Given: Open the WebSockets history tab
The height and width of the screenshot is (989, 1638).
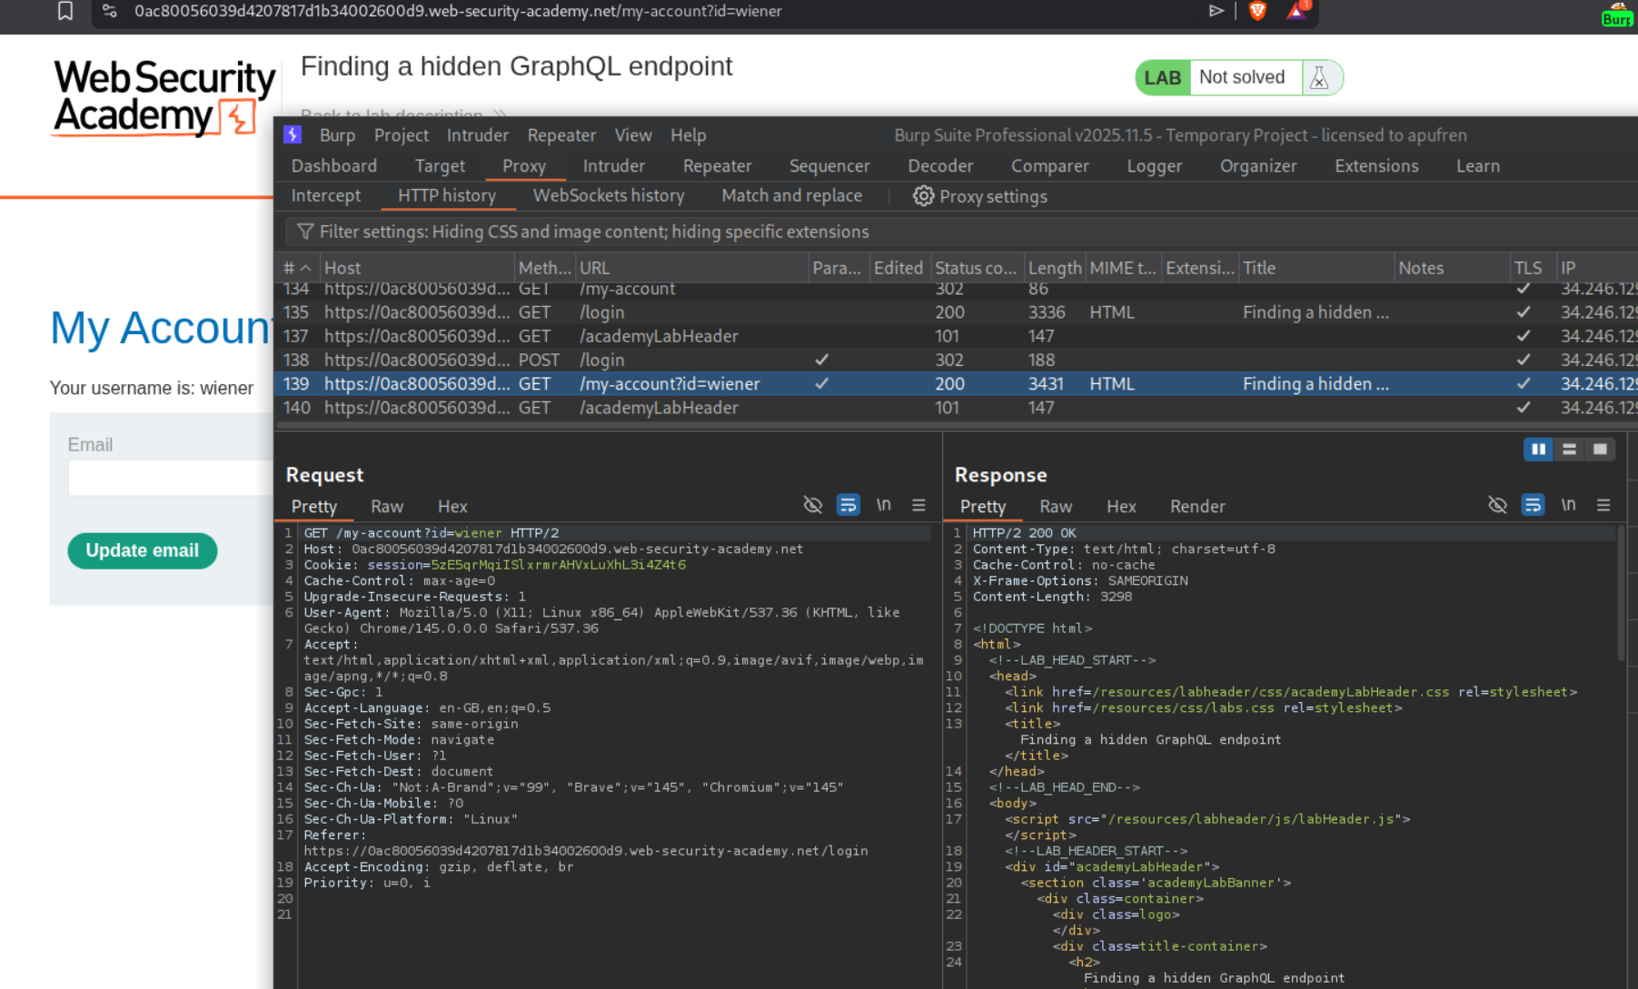Looking at the screenshot, I should pyautogui.click(x=608, y=196).
